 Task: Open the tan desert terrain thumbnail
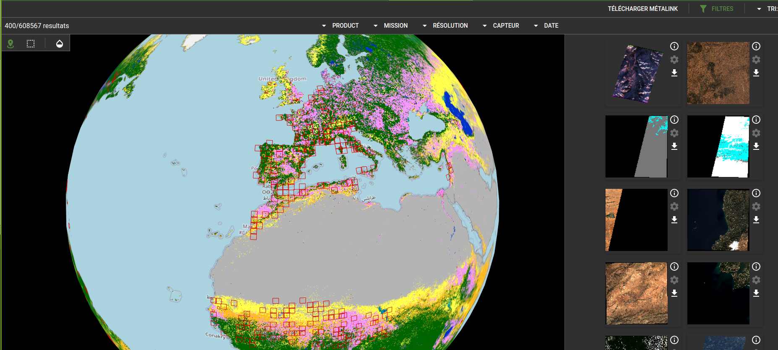tap(637, 293)
